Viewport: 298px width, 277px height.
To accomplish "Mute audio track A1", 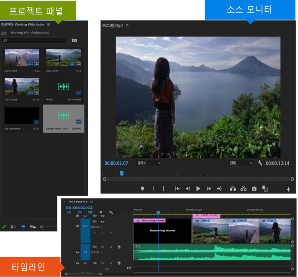I will [x=103, y=247].
